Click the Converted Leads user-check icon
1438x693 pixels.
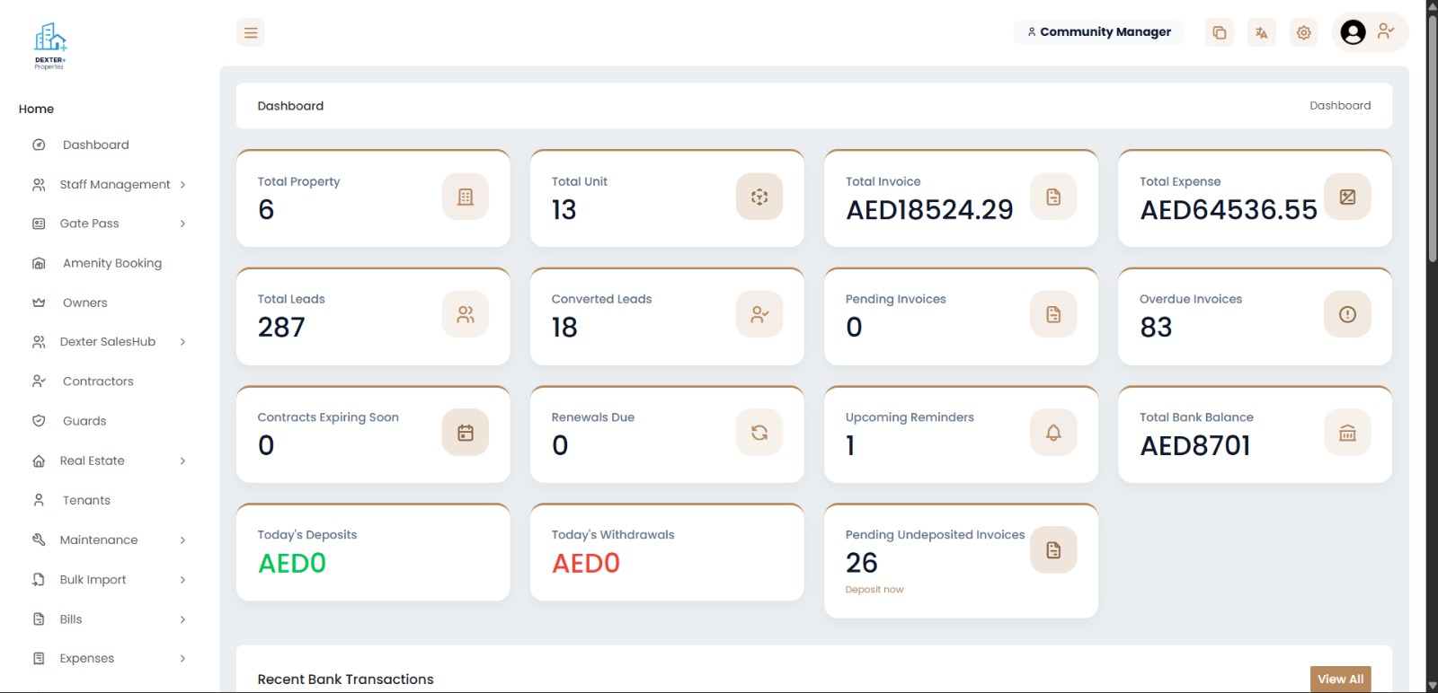(x=759, y=314)
